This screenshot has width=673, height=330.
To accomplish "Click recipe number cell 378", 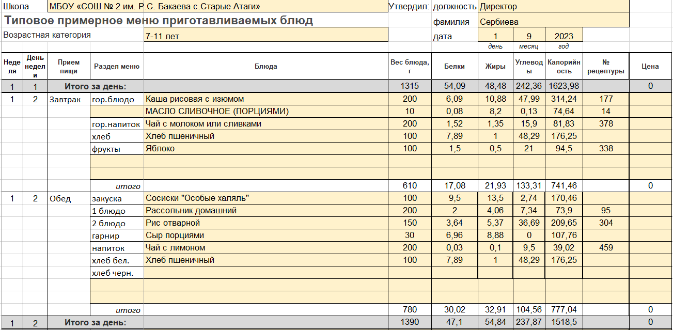I will tap(606, 124).
